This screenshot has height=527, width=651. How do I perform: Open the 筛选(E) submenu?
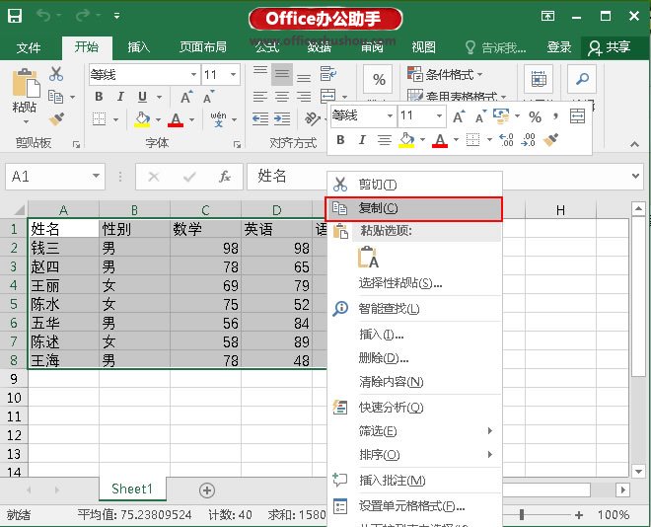(x=414, y=431)
